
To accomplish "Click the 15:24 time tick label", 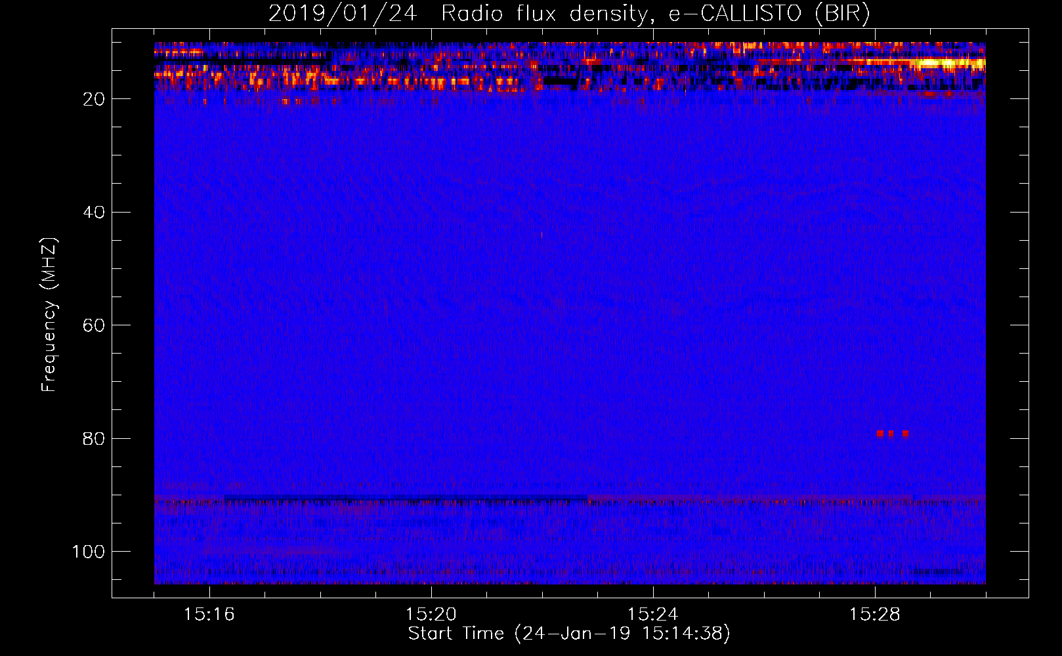I will pos(653,615).
